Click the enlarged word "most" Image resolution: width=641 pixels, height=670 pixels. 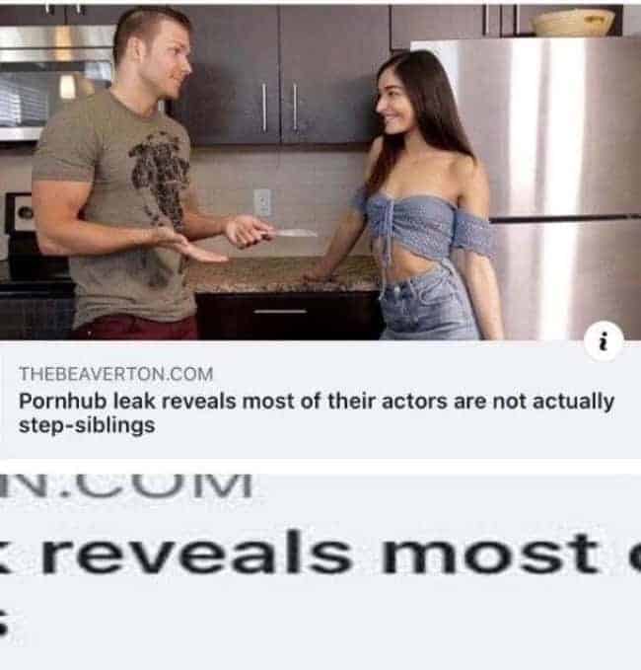click(x=491, y=555)
